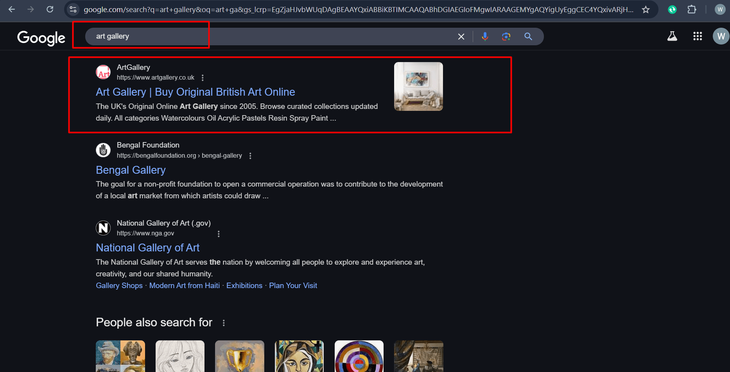Open Search Labs flask icon
Viewport: 730px width, 372px height.
point(672,36)
